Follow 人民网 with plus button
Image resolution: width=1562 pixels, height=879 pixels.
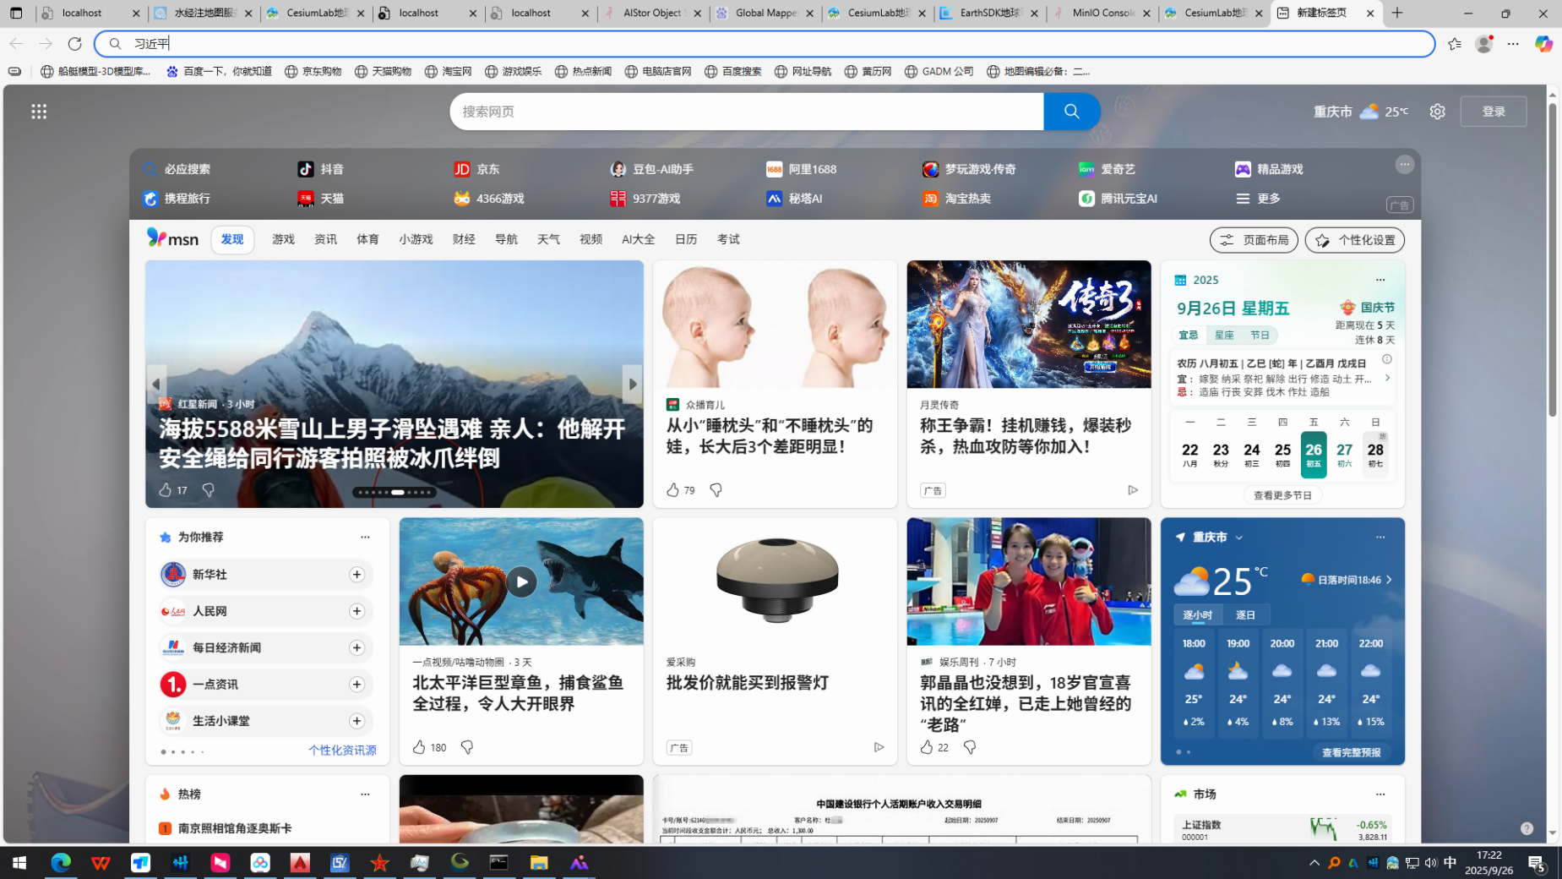(356, 611)
